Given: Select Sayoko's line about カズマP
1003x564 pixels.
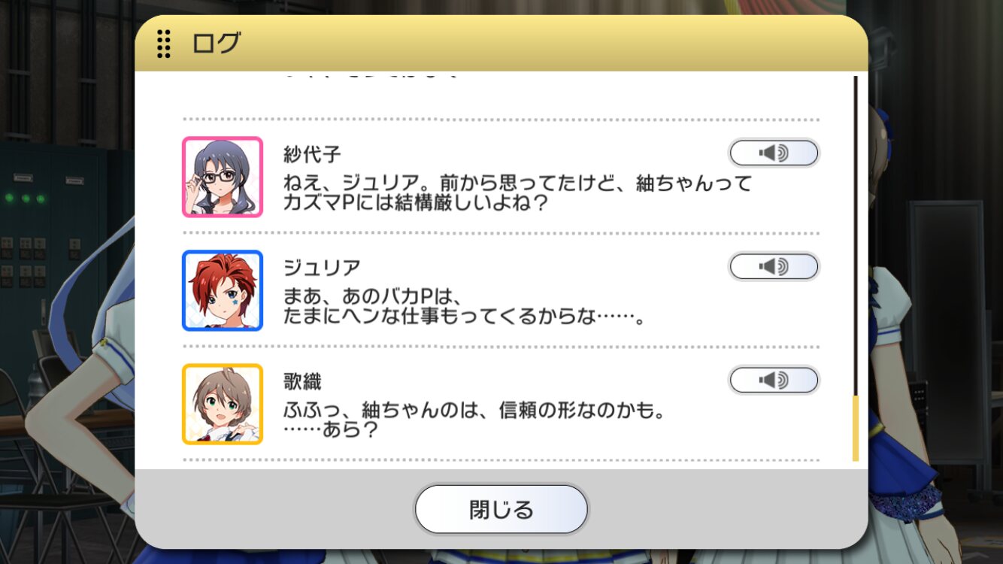Looking at the screenshot, I should (517, 193).
